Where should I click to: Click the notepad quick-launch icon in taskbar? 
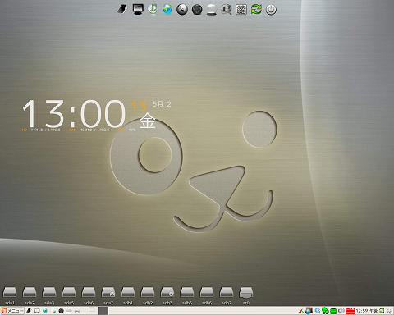[x=29, y=311]
